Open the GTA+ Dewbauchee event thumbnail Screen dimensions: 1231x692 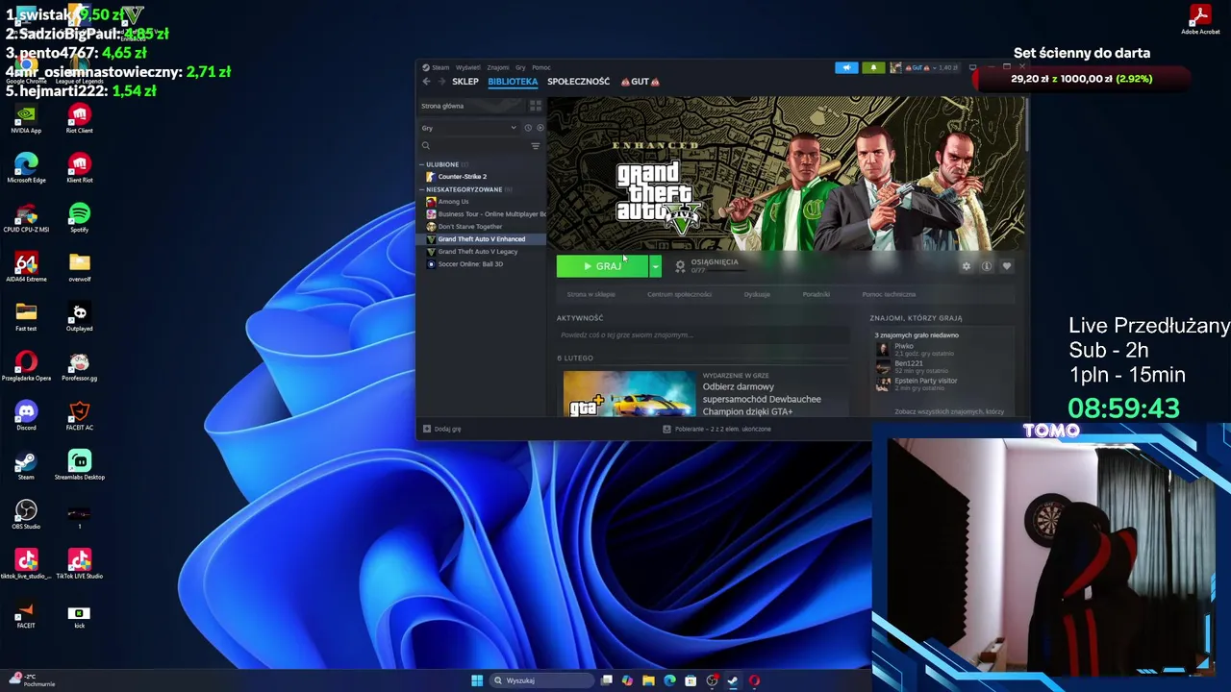629,394
